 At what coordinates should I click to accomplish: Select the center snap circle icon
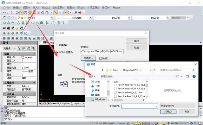(17, 13)
